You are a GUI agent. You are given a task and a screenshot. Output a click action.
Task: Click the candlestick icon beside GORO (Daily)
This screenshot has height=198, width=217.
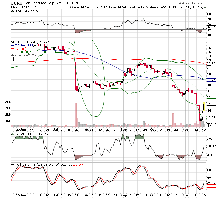(13, 42)
